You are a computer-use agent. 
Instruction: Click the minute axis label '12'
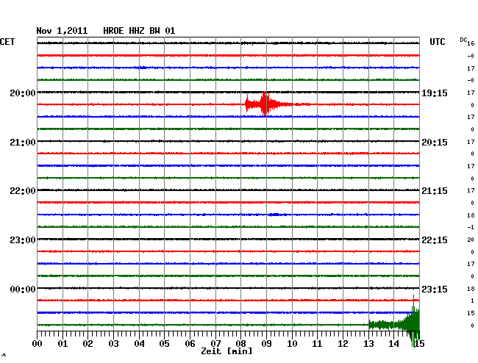[x=343, y=343]
